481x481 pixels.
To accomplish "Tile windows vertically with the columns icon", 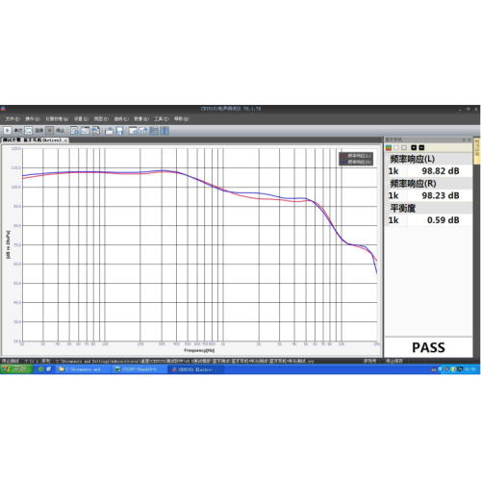I will click(x=165, y=131).
